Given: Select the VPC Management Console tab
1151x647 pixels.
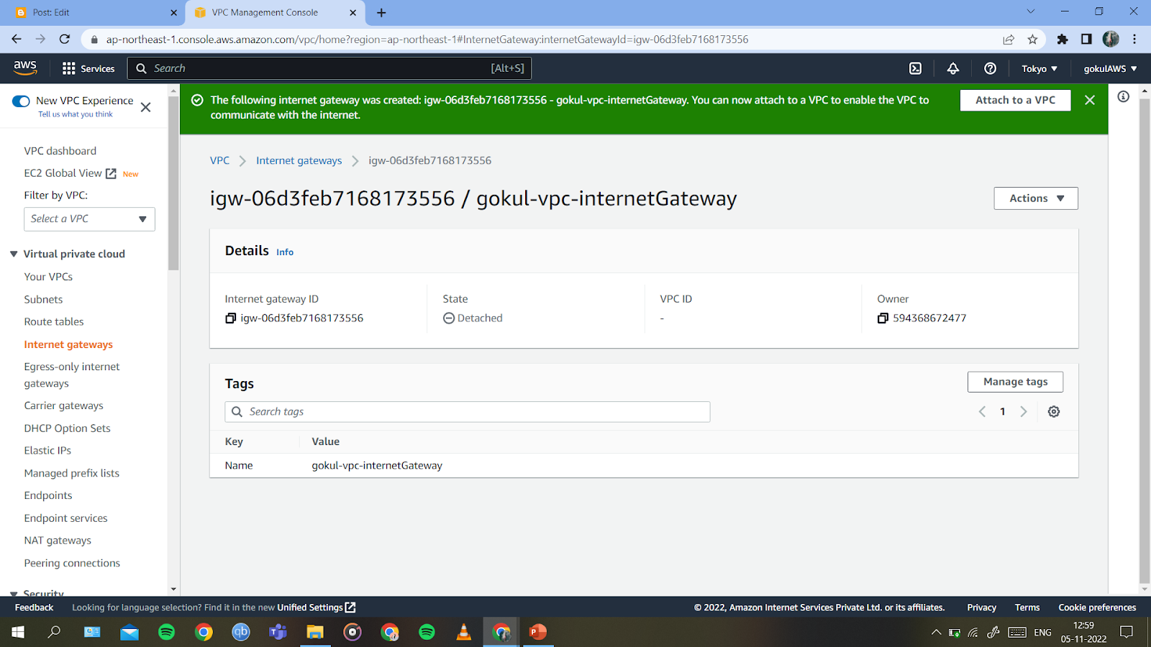Looking at the screenshot, I should click(276, 12).
